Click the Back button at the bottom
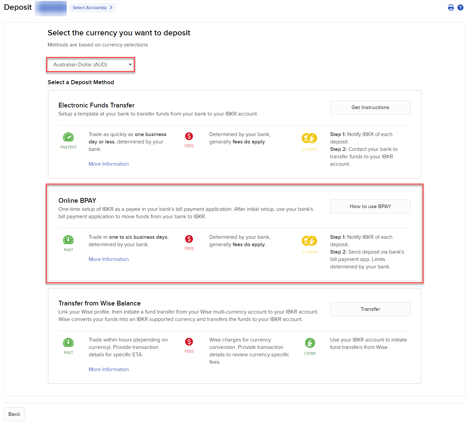470x423 pixels. coord(14,414)
